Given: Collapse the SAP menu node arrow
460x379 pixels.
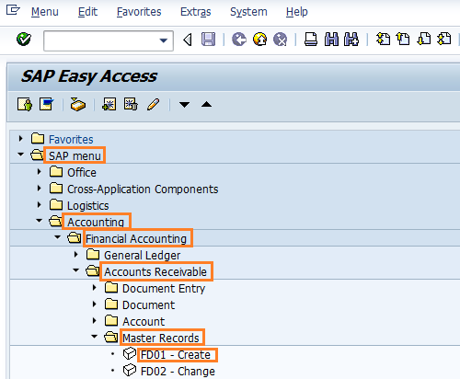Looking at the screenshot, I should click(x=20, y=155).
